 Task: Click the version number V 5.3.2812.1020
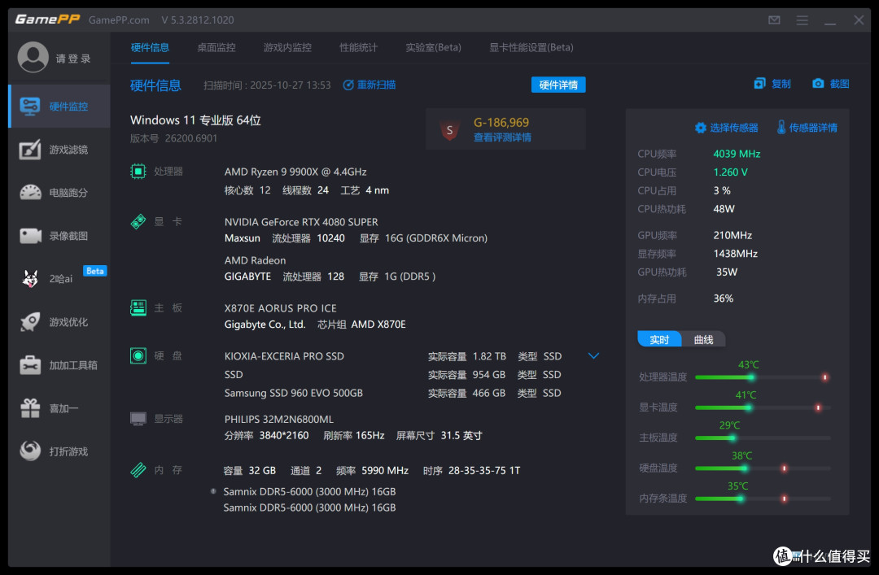pyautogui.click(x=197, y=20)
